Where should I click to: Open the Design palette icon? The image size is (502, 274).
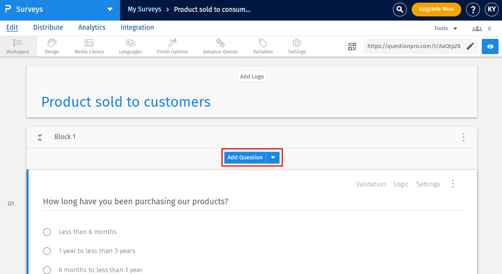52,43
